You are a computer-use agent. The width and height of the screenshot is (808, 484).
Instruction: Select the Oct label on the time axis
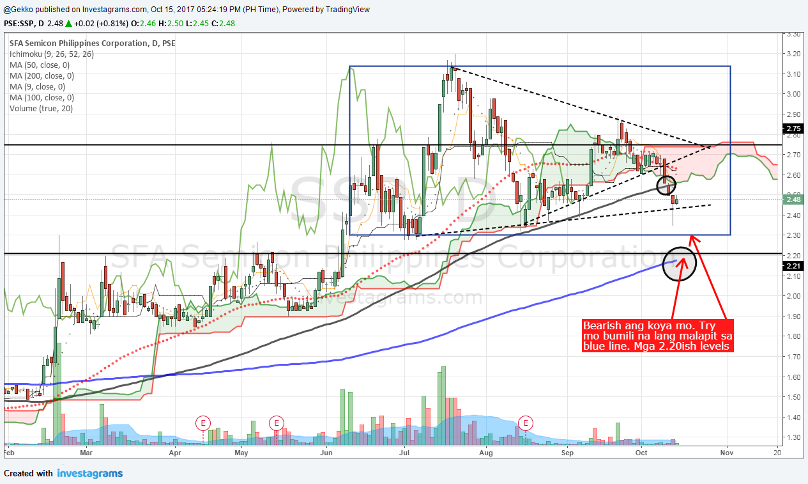pyautogui.click(x=641, y=453)
